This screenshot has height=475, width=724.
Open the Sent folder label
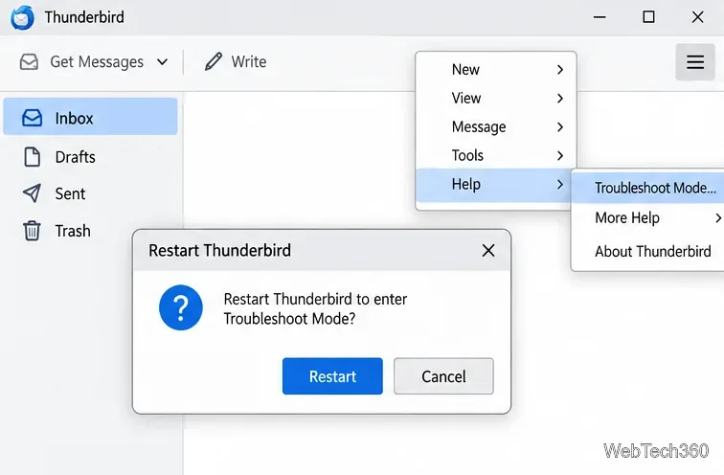click(70, 193)
